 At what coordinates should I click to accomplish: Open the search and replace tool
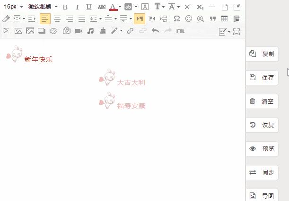click(x=201, y=18)
